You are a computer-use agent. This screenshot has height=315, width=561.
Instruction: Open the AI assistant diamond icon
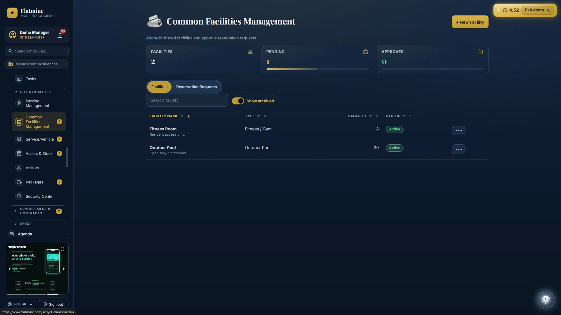(546, 300)
